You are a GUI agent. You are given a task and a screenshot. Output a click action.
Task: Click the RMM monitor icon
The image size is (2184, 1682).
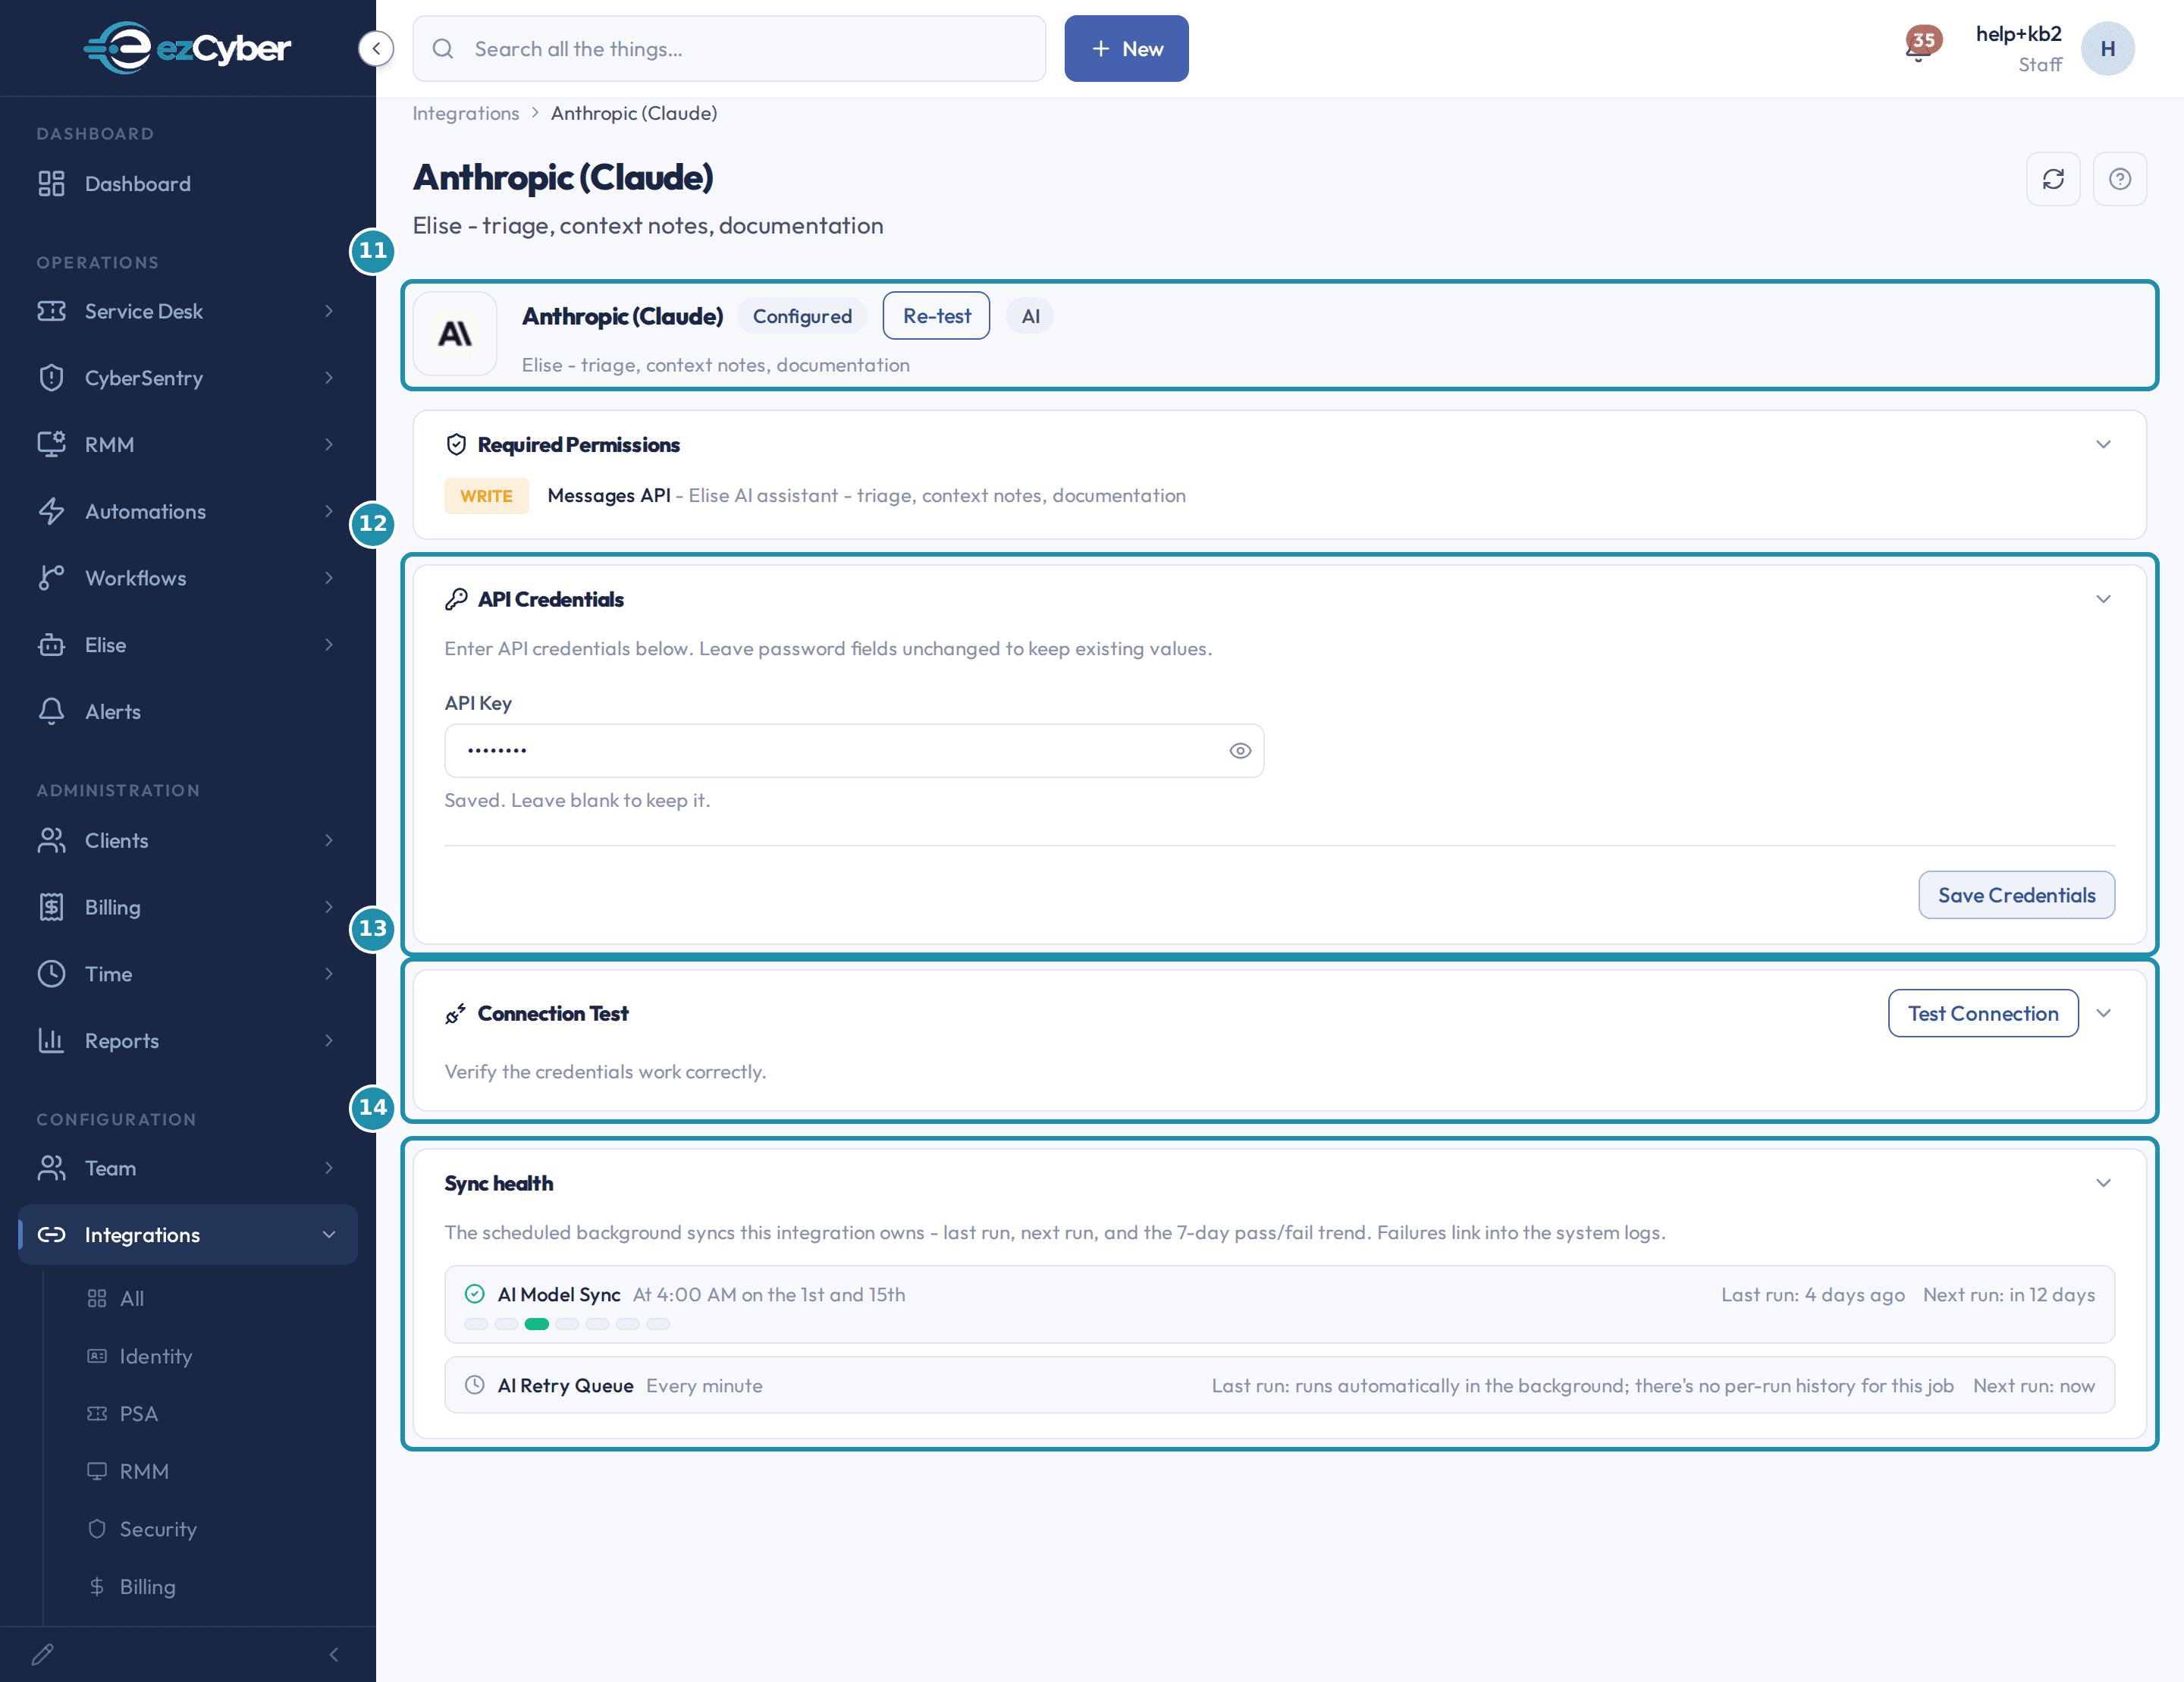click(x=51, y=444)
